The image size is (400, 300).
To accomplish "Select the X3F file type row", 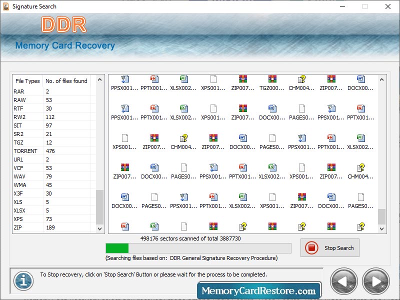I will pyautogui.click(x=54, y=193).
